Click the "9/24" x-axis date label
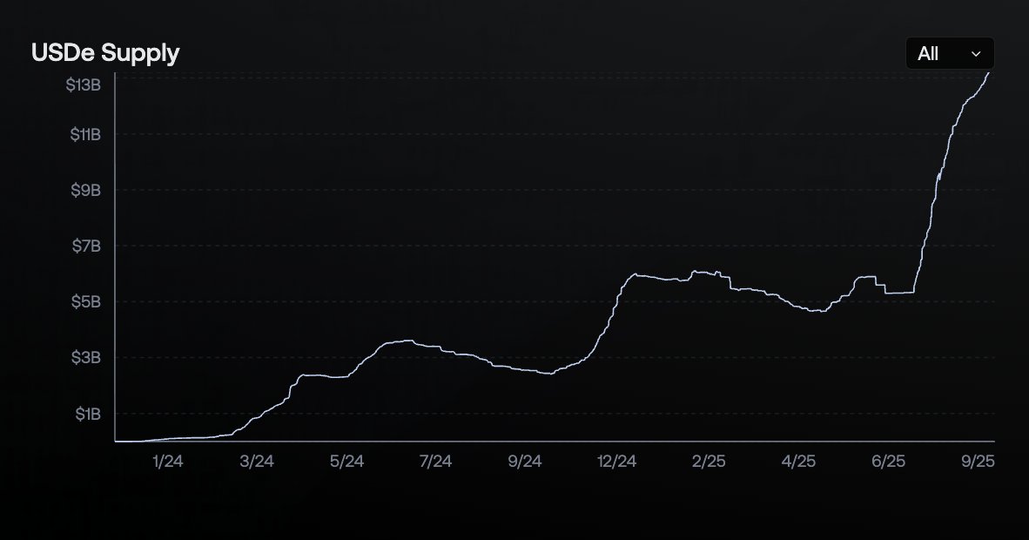 525,461
